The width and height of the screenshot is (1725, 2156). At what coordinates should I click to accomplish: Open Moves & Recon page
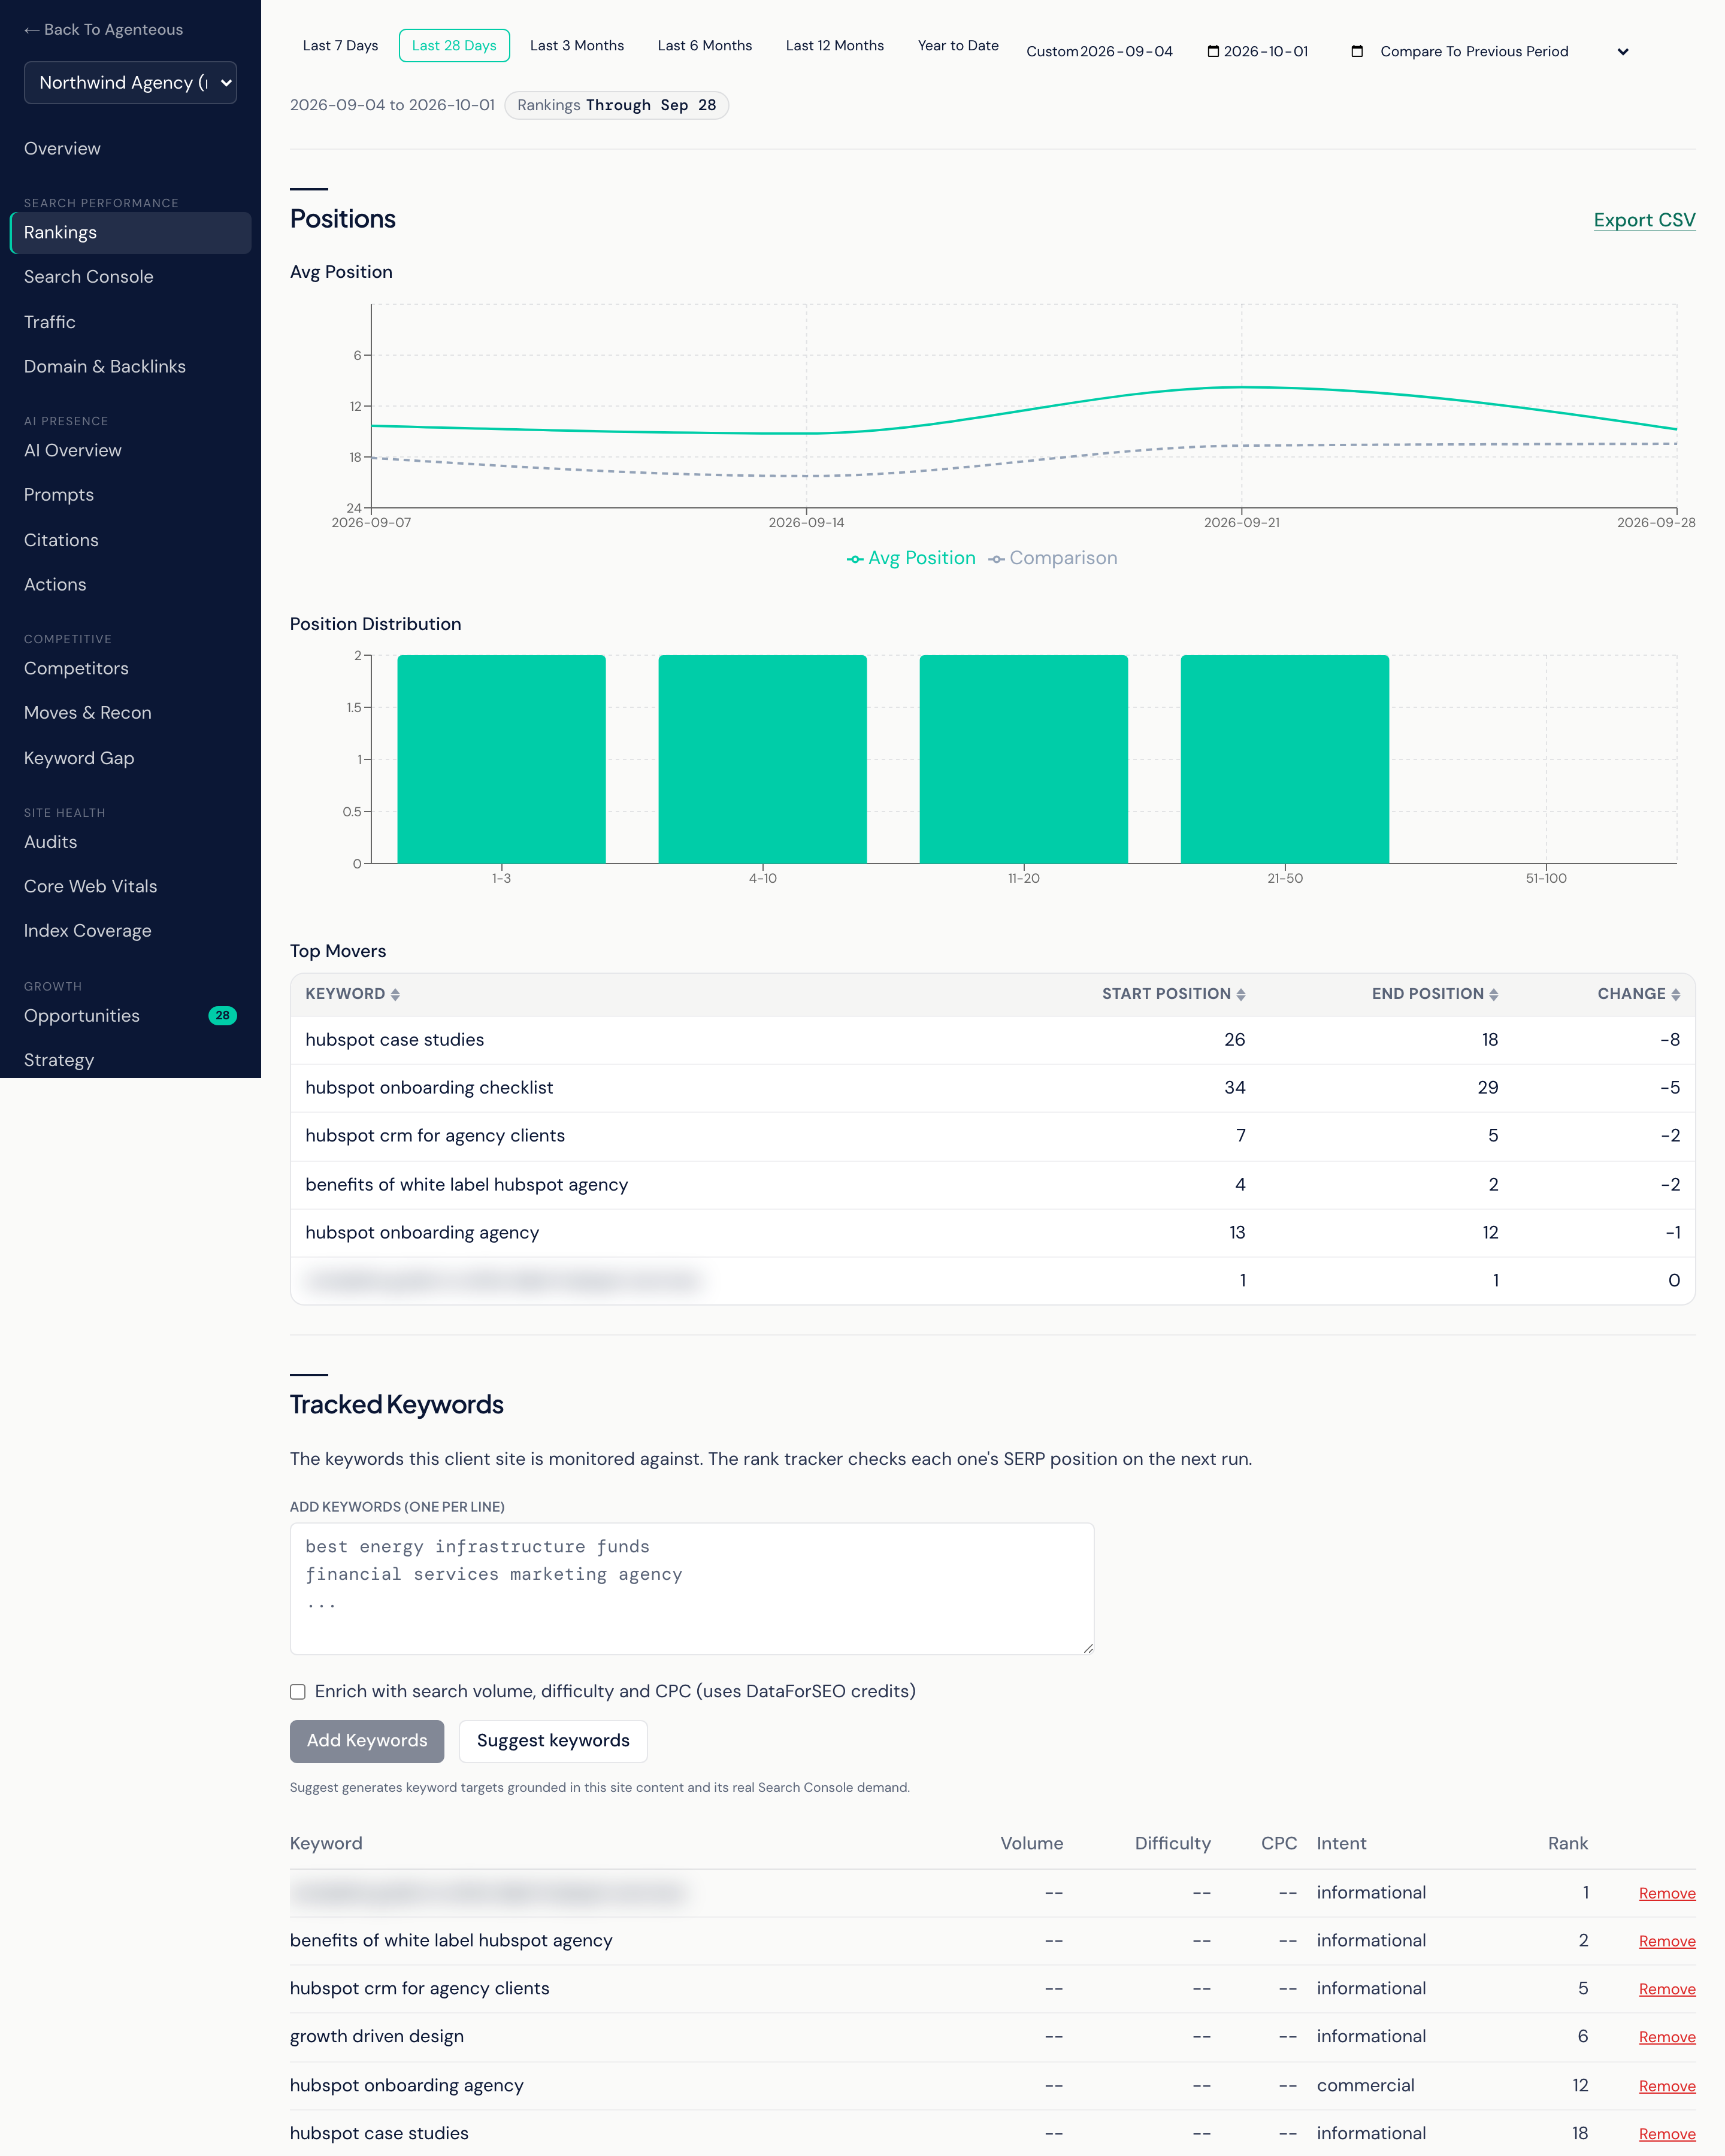[130, 713]
